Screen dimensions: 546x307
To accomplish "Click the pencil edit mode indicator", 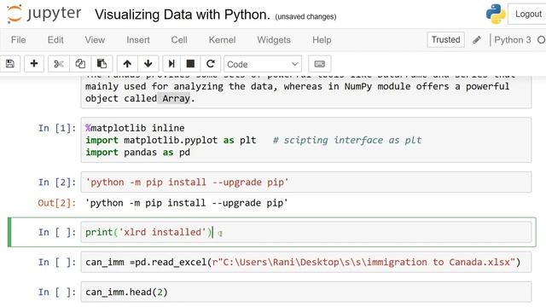I will 477,40.
